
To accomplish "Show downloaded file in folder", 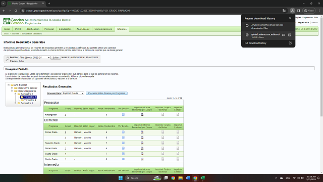I will pos(284,35).
